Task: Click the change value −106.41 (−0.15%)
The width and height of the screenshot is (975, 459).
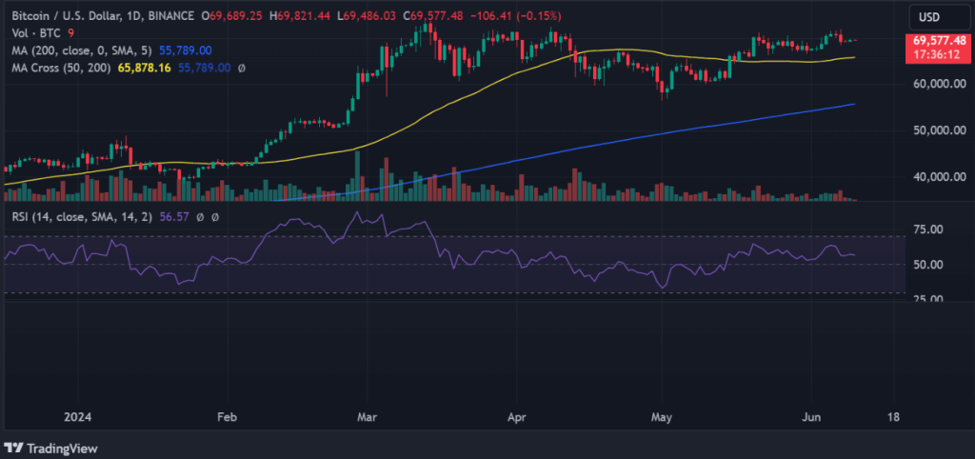Action: (515, 15)
